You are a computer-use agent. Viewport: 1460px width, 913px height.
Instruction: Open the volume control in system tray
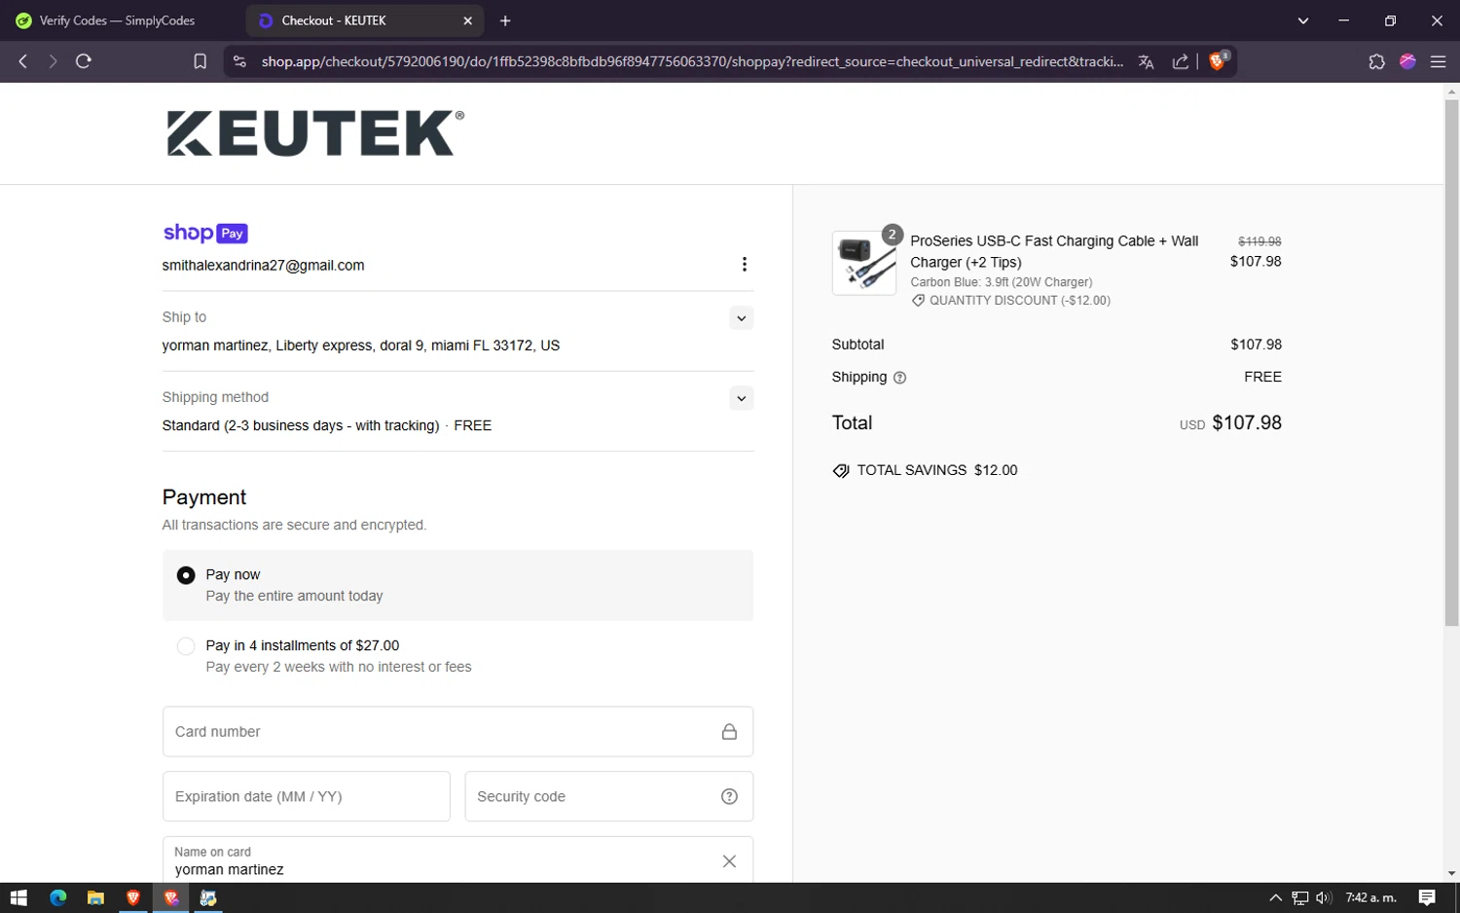tap(1324, 897)
